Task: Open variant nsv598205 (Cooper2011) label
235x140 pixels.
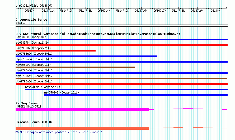Action: coord(43,87)
